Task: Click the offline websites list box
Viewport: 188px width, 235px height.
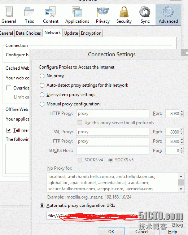Action: (x=17, y=159)
